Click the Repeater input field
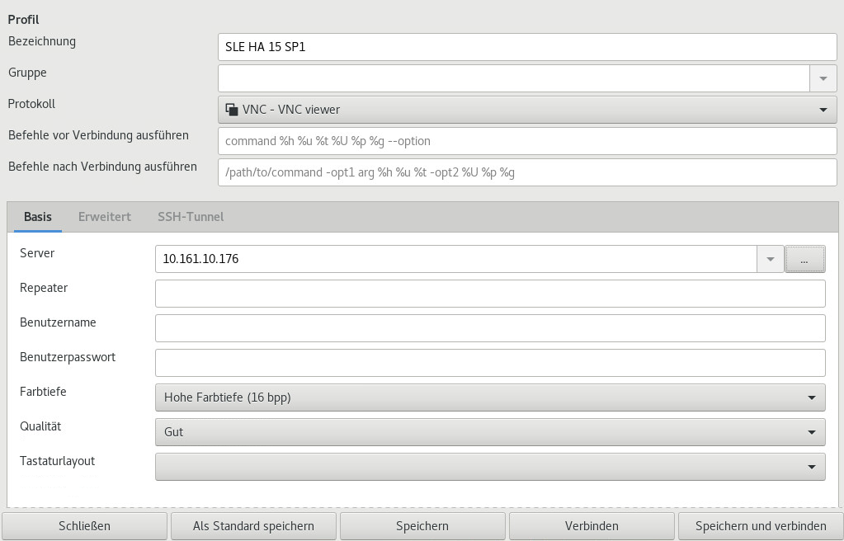 [489, 294]
